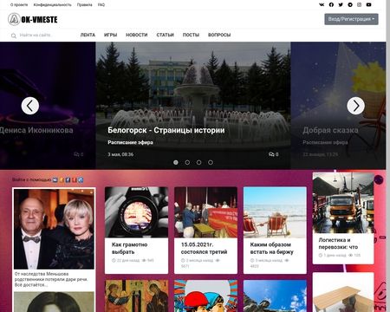Open '15.05.2021г. состоялся третий' article title
This screenshot has height=312, width=390.
tap(204, 248)
